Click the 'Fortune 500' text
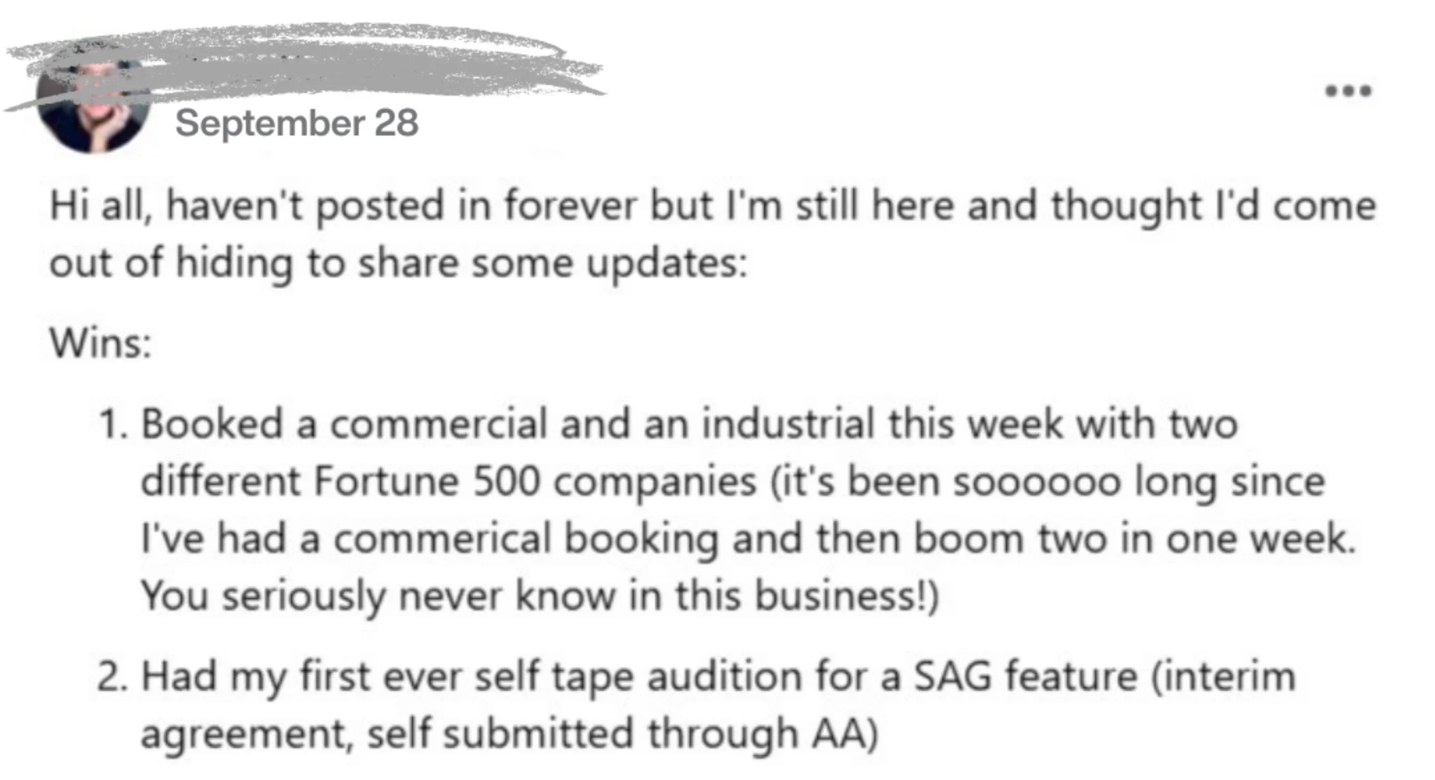 pos(426,480)
